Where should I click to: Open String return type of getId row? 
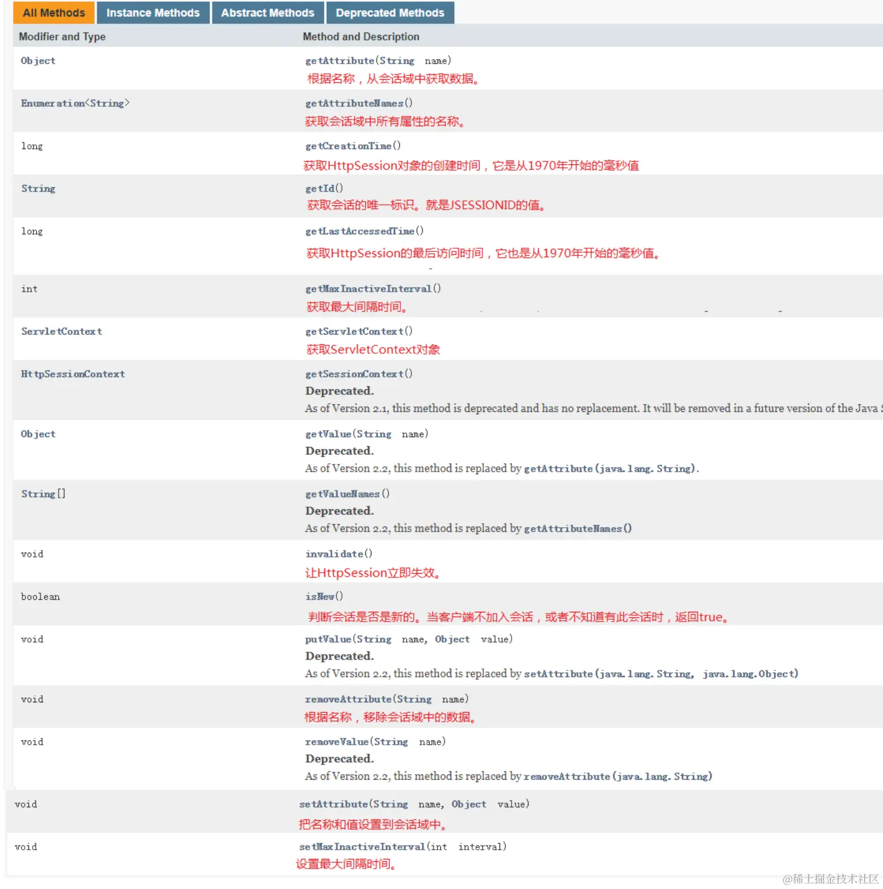38,188
